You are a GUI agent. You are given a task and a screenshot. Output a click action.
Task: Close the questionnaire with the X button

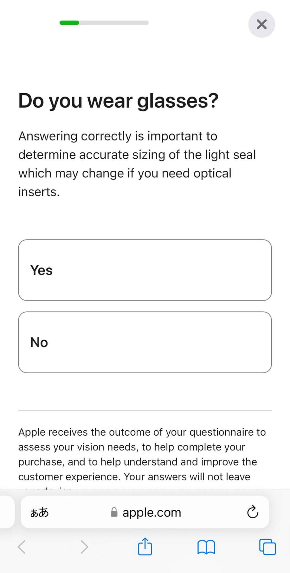click(x=261, y=24)
